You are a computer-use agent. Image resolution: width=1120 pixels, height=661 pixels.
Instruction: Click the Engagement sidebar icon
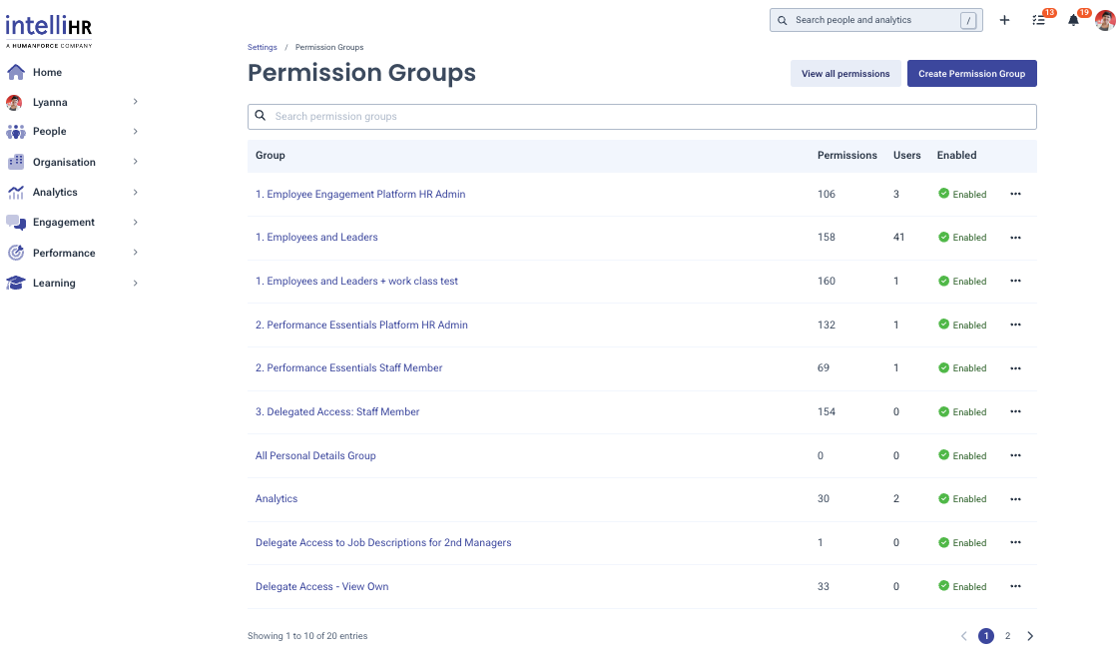point(15,222)
